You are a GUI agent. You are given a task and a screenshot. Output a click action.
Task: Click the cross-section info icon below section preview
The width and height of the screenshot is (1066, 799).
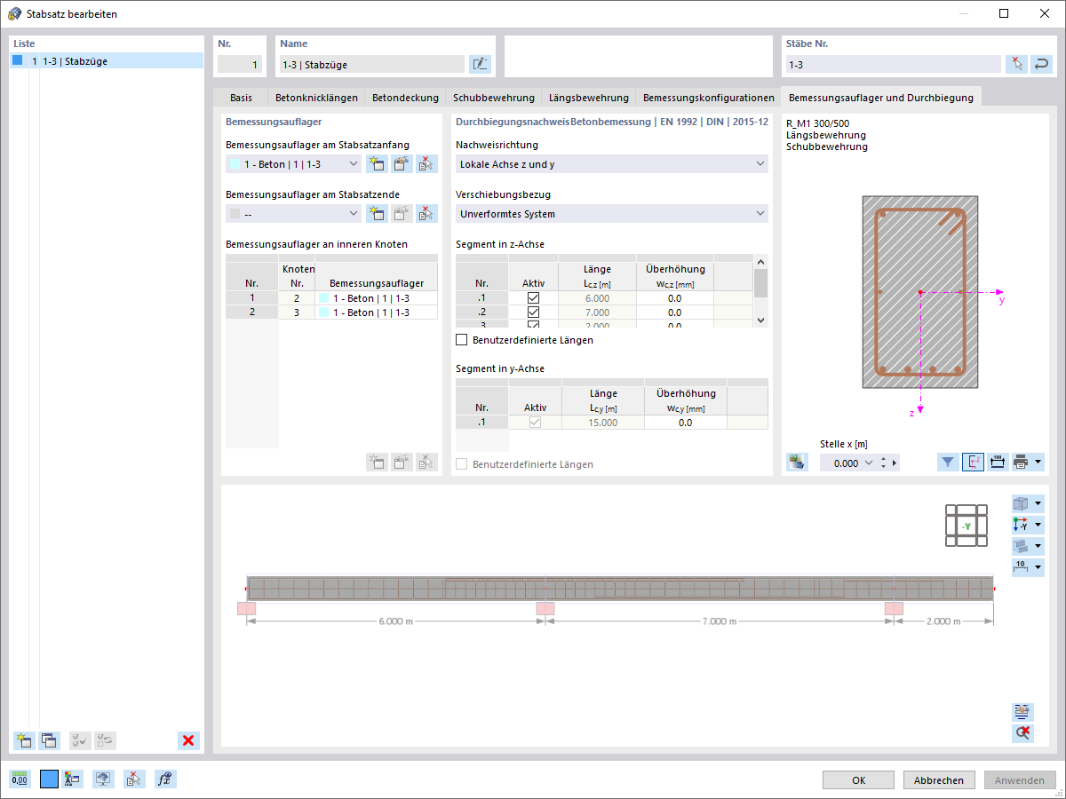(797, 462)
